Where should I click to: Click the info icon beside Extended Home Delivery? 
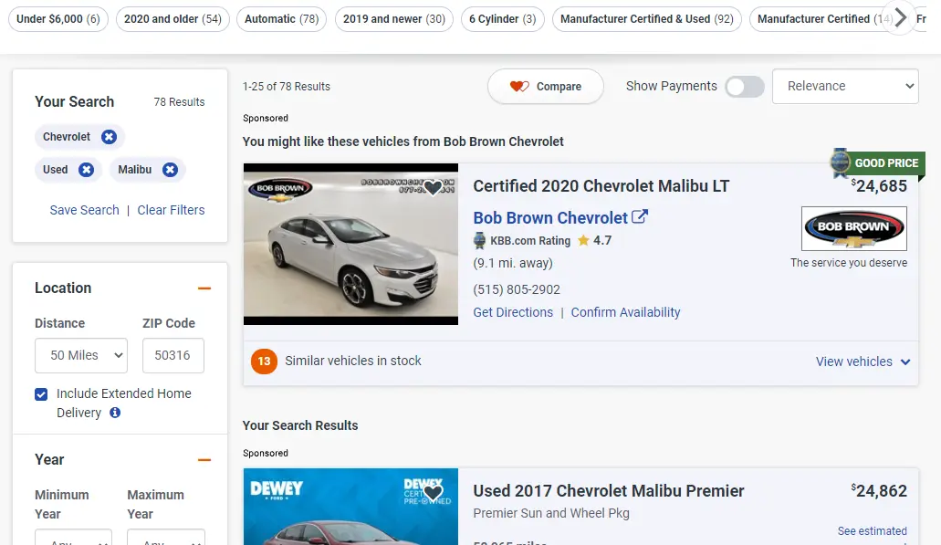[115, 413]
